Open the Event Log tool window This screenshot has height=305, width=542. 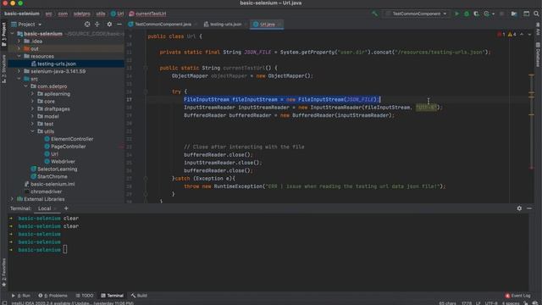coord(517,296)
